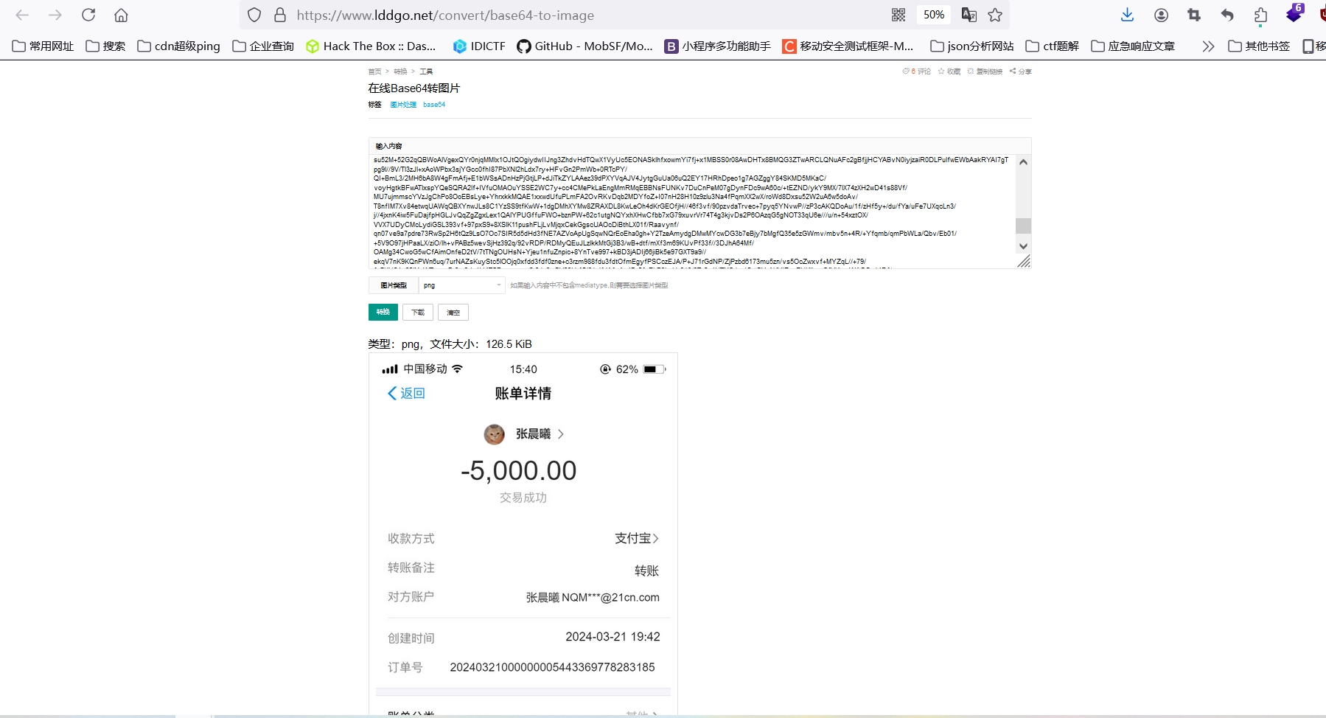Click the 支付宝 payment method row

pyautogui.click(x=523, y=539)
